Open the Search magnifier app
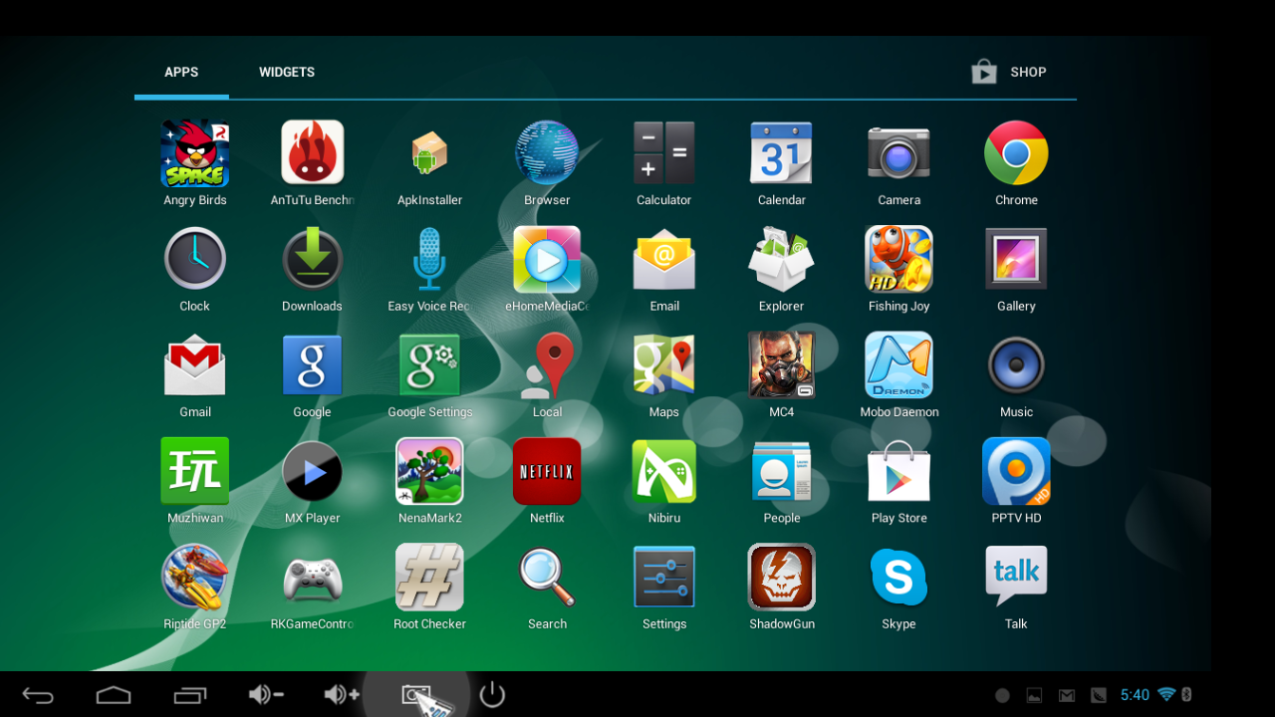Screen dimensions: 1275x717 click(547, 578)
